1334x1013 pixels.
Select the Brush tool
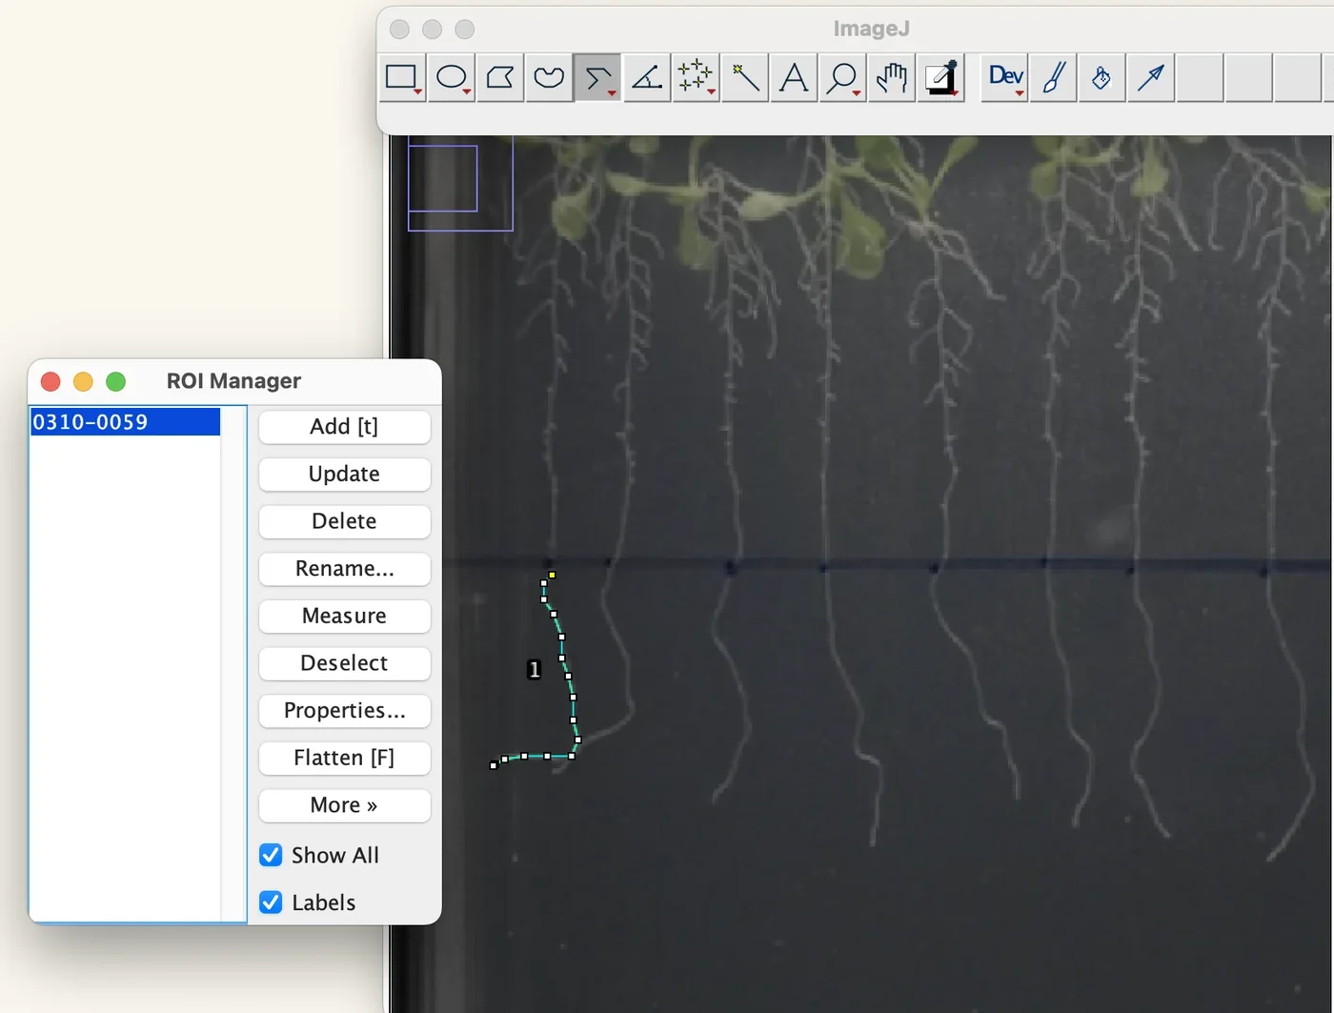point(1054,77)
